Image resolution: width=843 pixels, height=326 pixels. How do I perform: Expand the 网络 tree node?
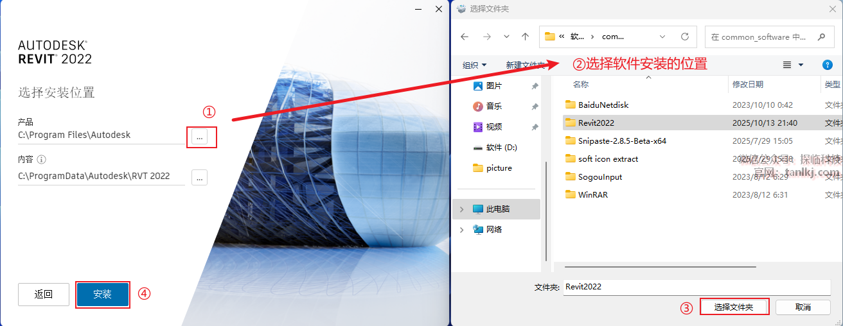click(462, 229)
